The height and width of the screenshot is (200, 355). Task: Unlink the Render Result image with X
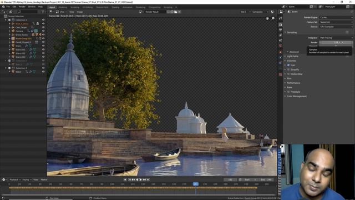click(179, 12)
